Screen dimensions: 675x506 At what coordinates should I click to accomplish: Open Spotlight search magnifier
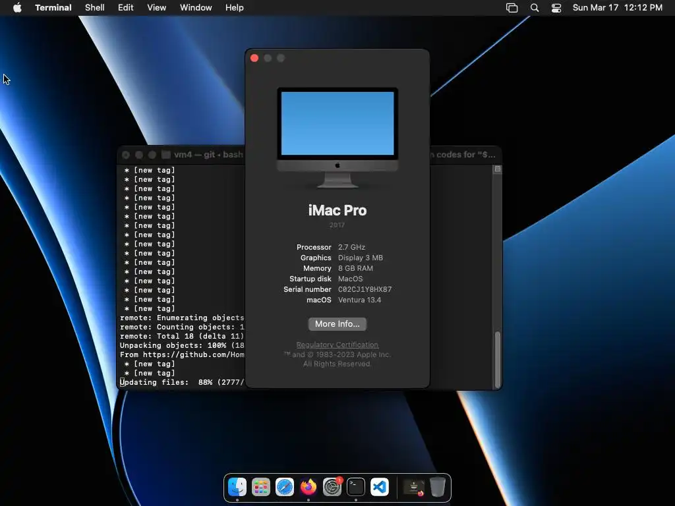534,8
